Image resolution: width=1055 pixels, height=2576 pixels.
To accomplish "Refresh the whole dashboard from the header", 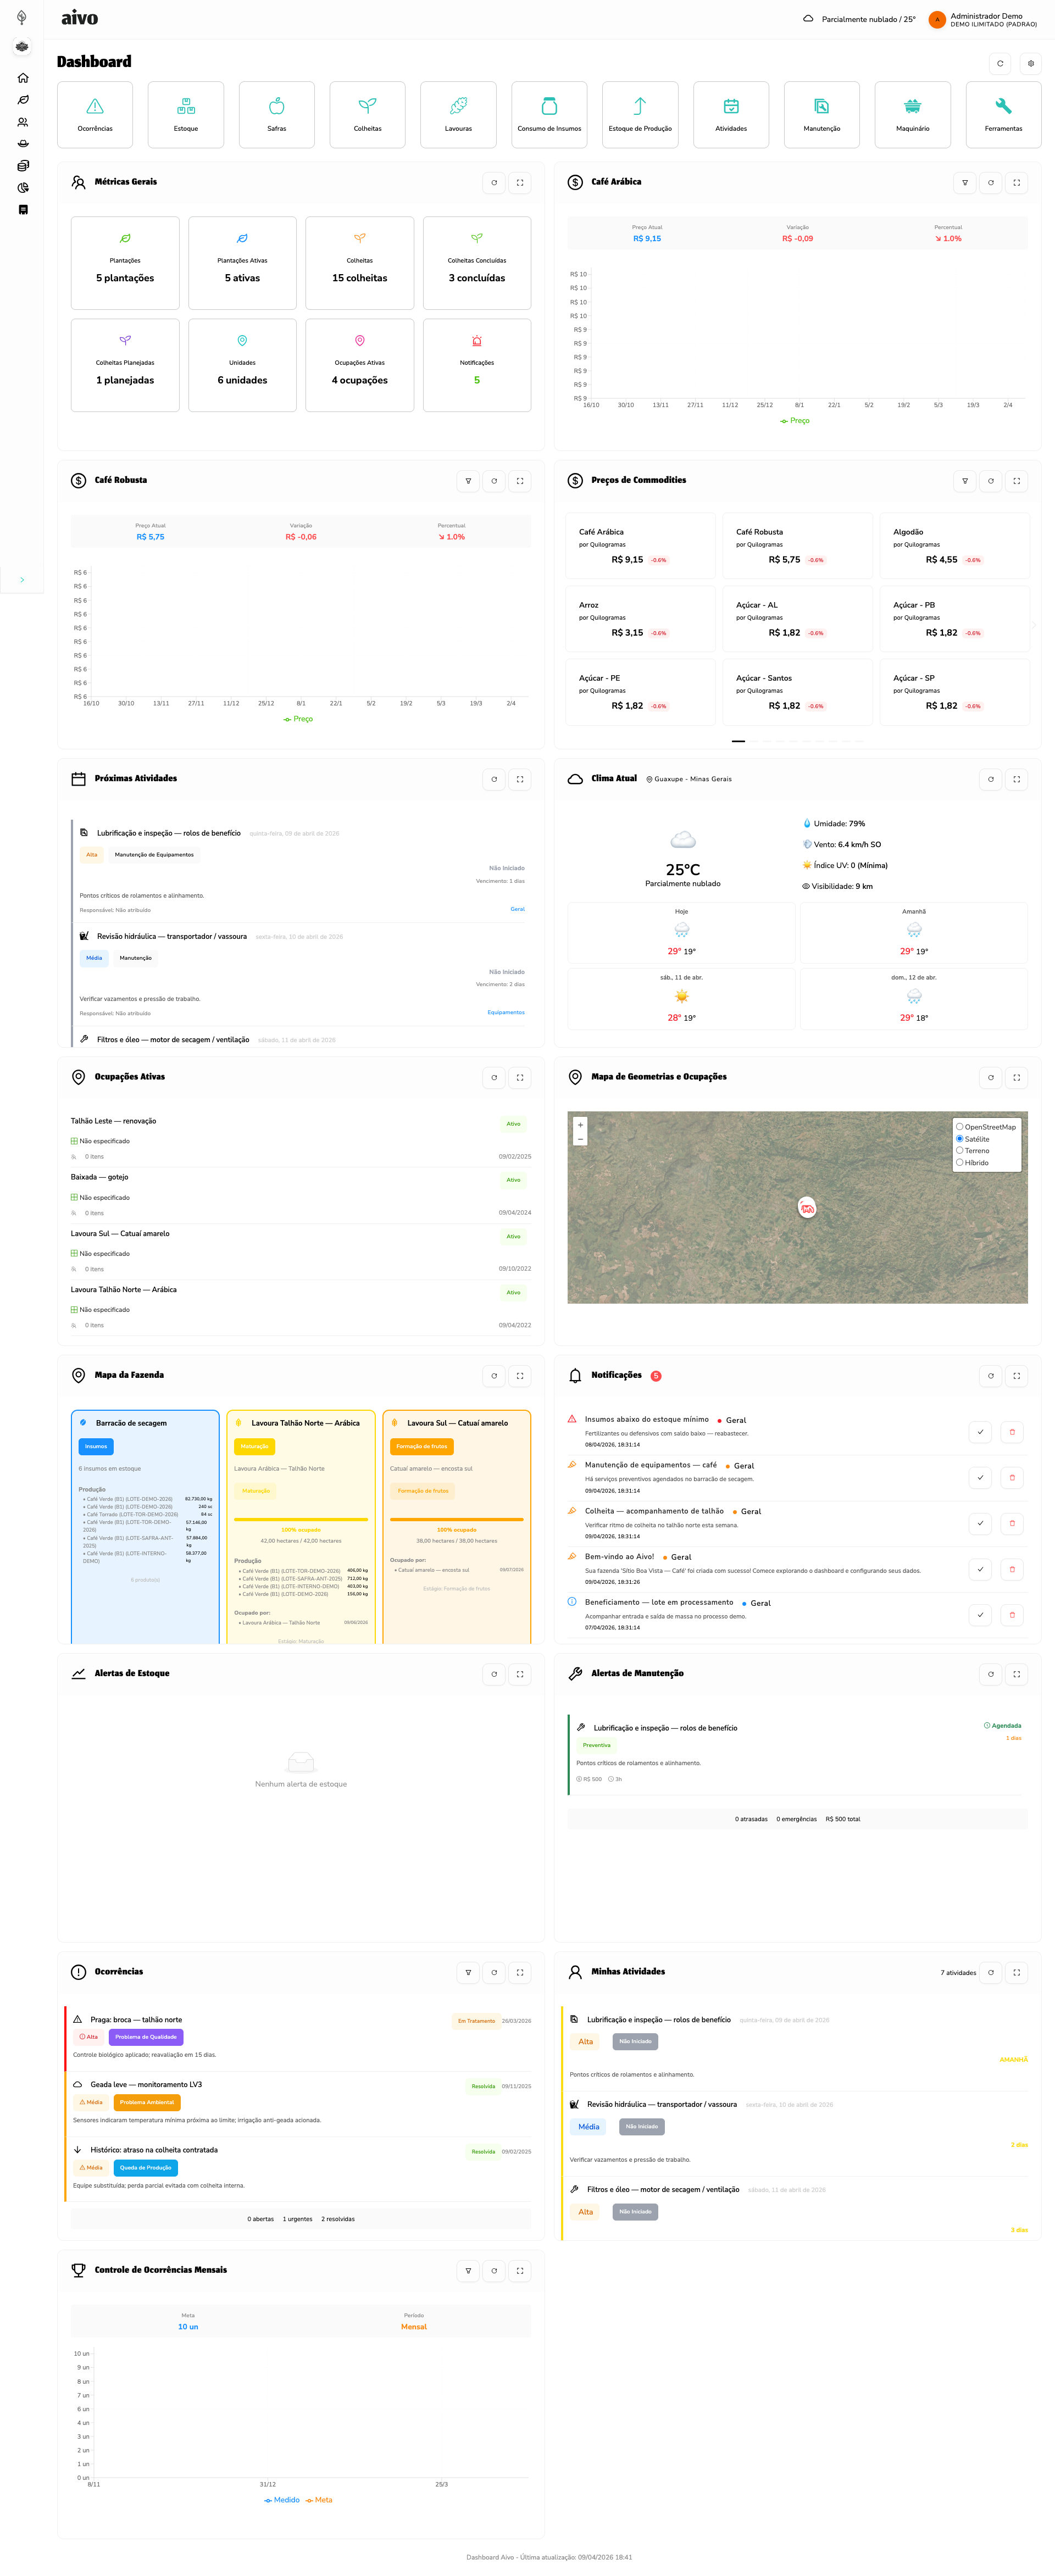I will point(1000,64).
